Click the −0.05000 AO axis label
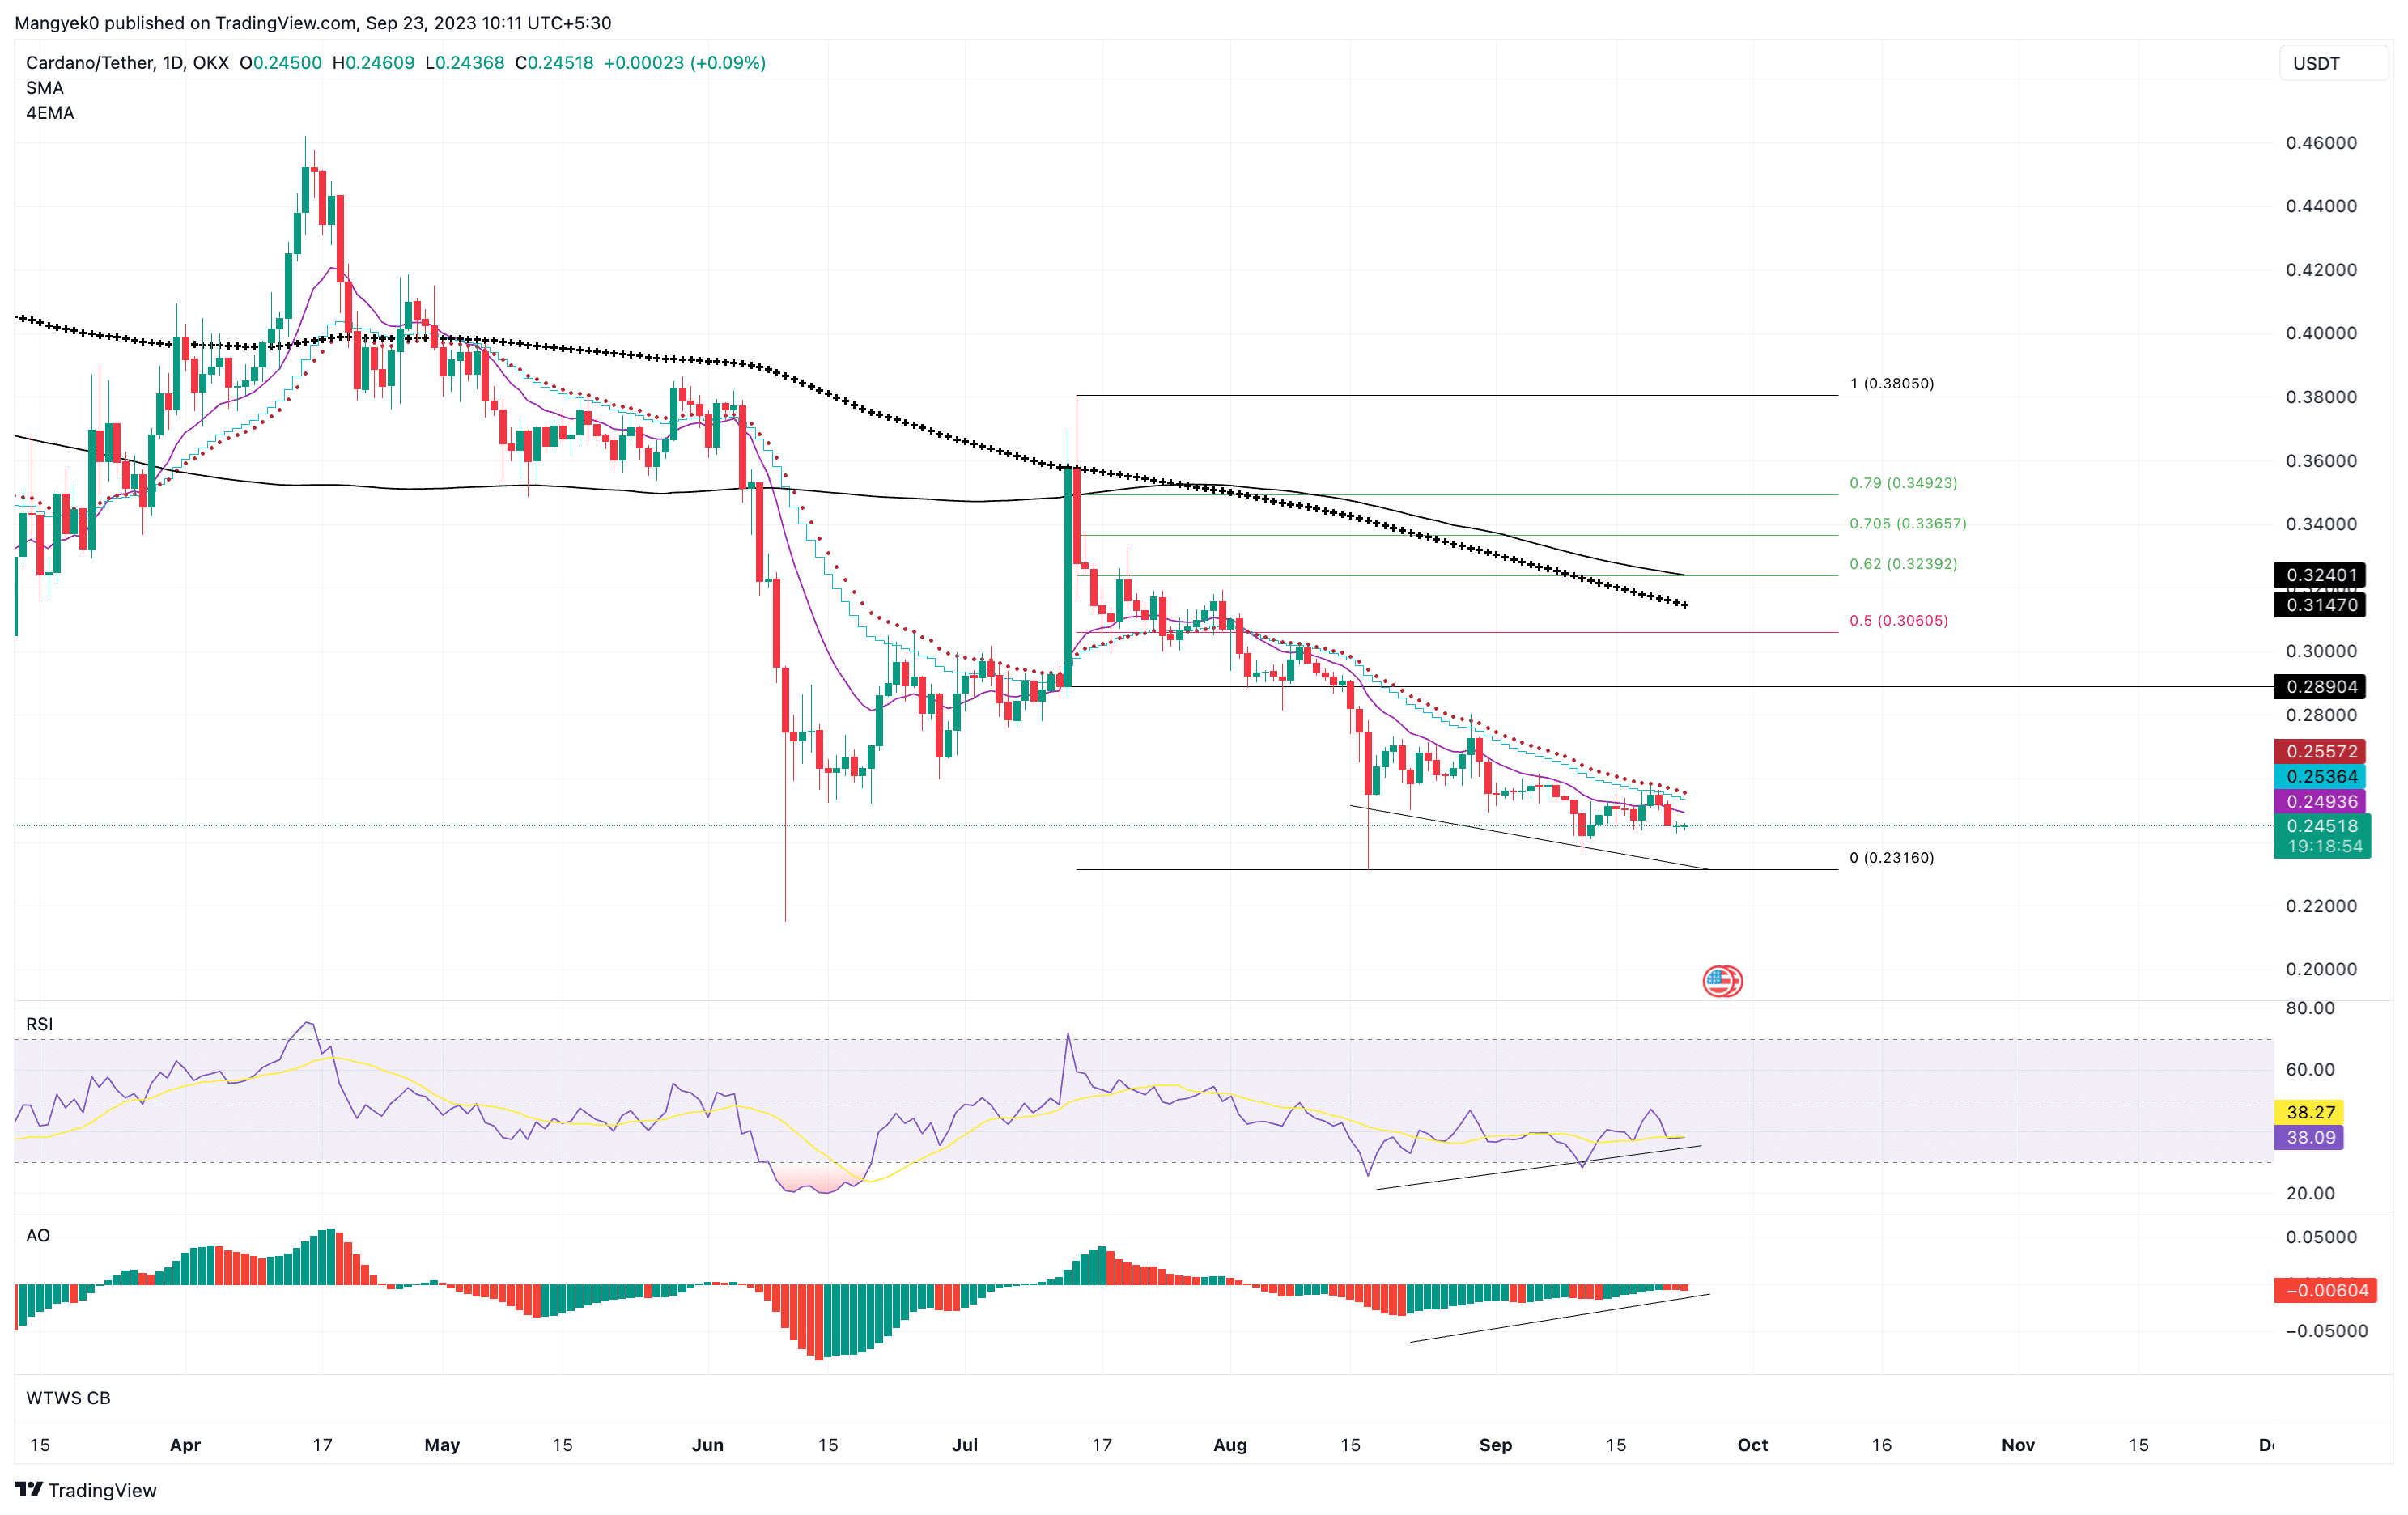 click(x=2326, y=1331)
